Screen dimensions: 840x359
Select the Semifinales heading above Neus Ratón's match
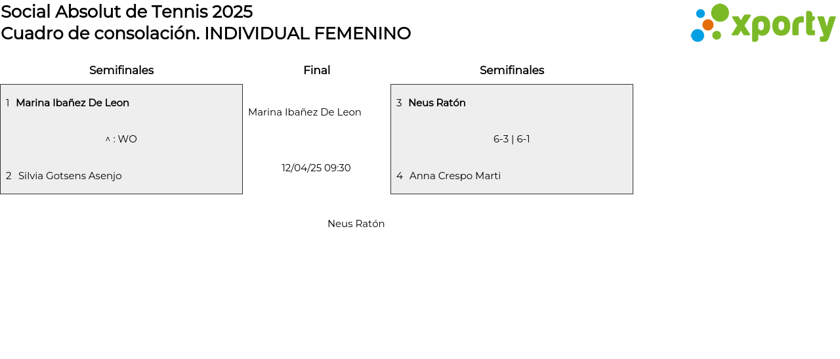tap(512, 70)
